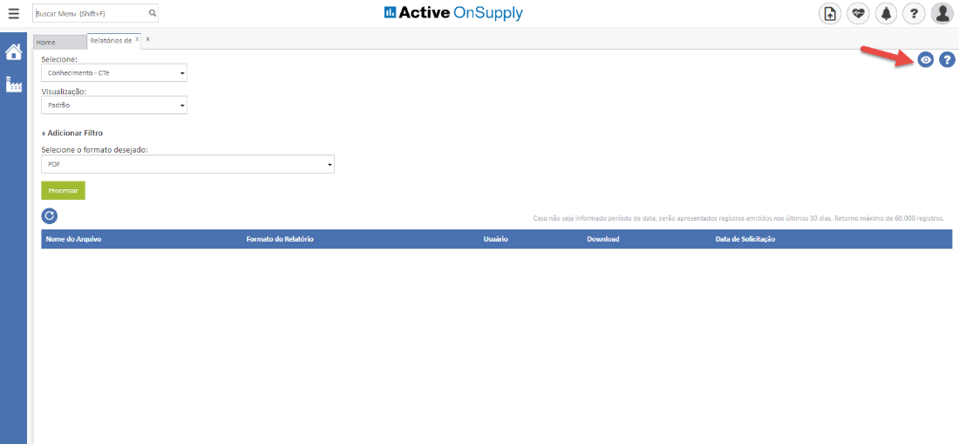This screenshot has width=959, height=444.
Task: Open the user profile avatar
Action: click(942, 13)
